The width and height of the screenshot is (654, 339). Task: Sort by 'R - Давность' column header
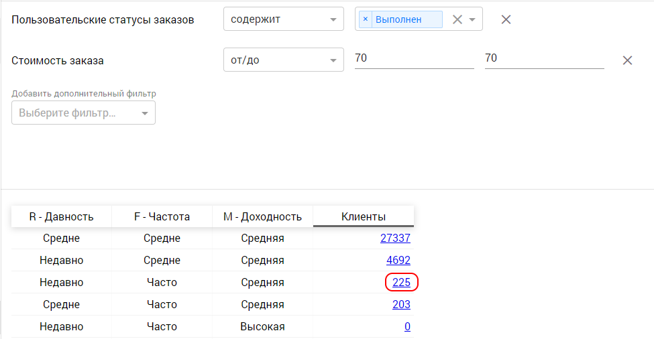pyautogui.click(x=61, y=216)
